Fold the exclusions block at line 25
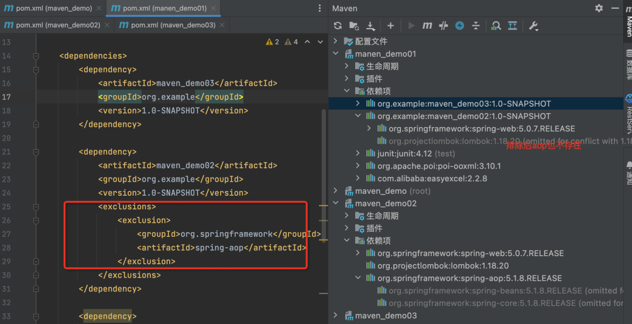 click(36, 207)
